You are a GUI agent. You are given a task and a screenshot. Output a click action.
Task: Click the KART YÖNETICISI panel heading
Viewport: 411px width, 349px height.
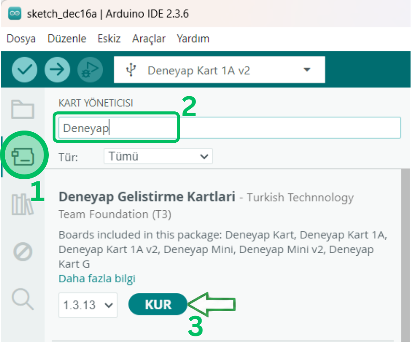point(96,103)
